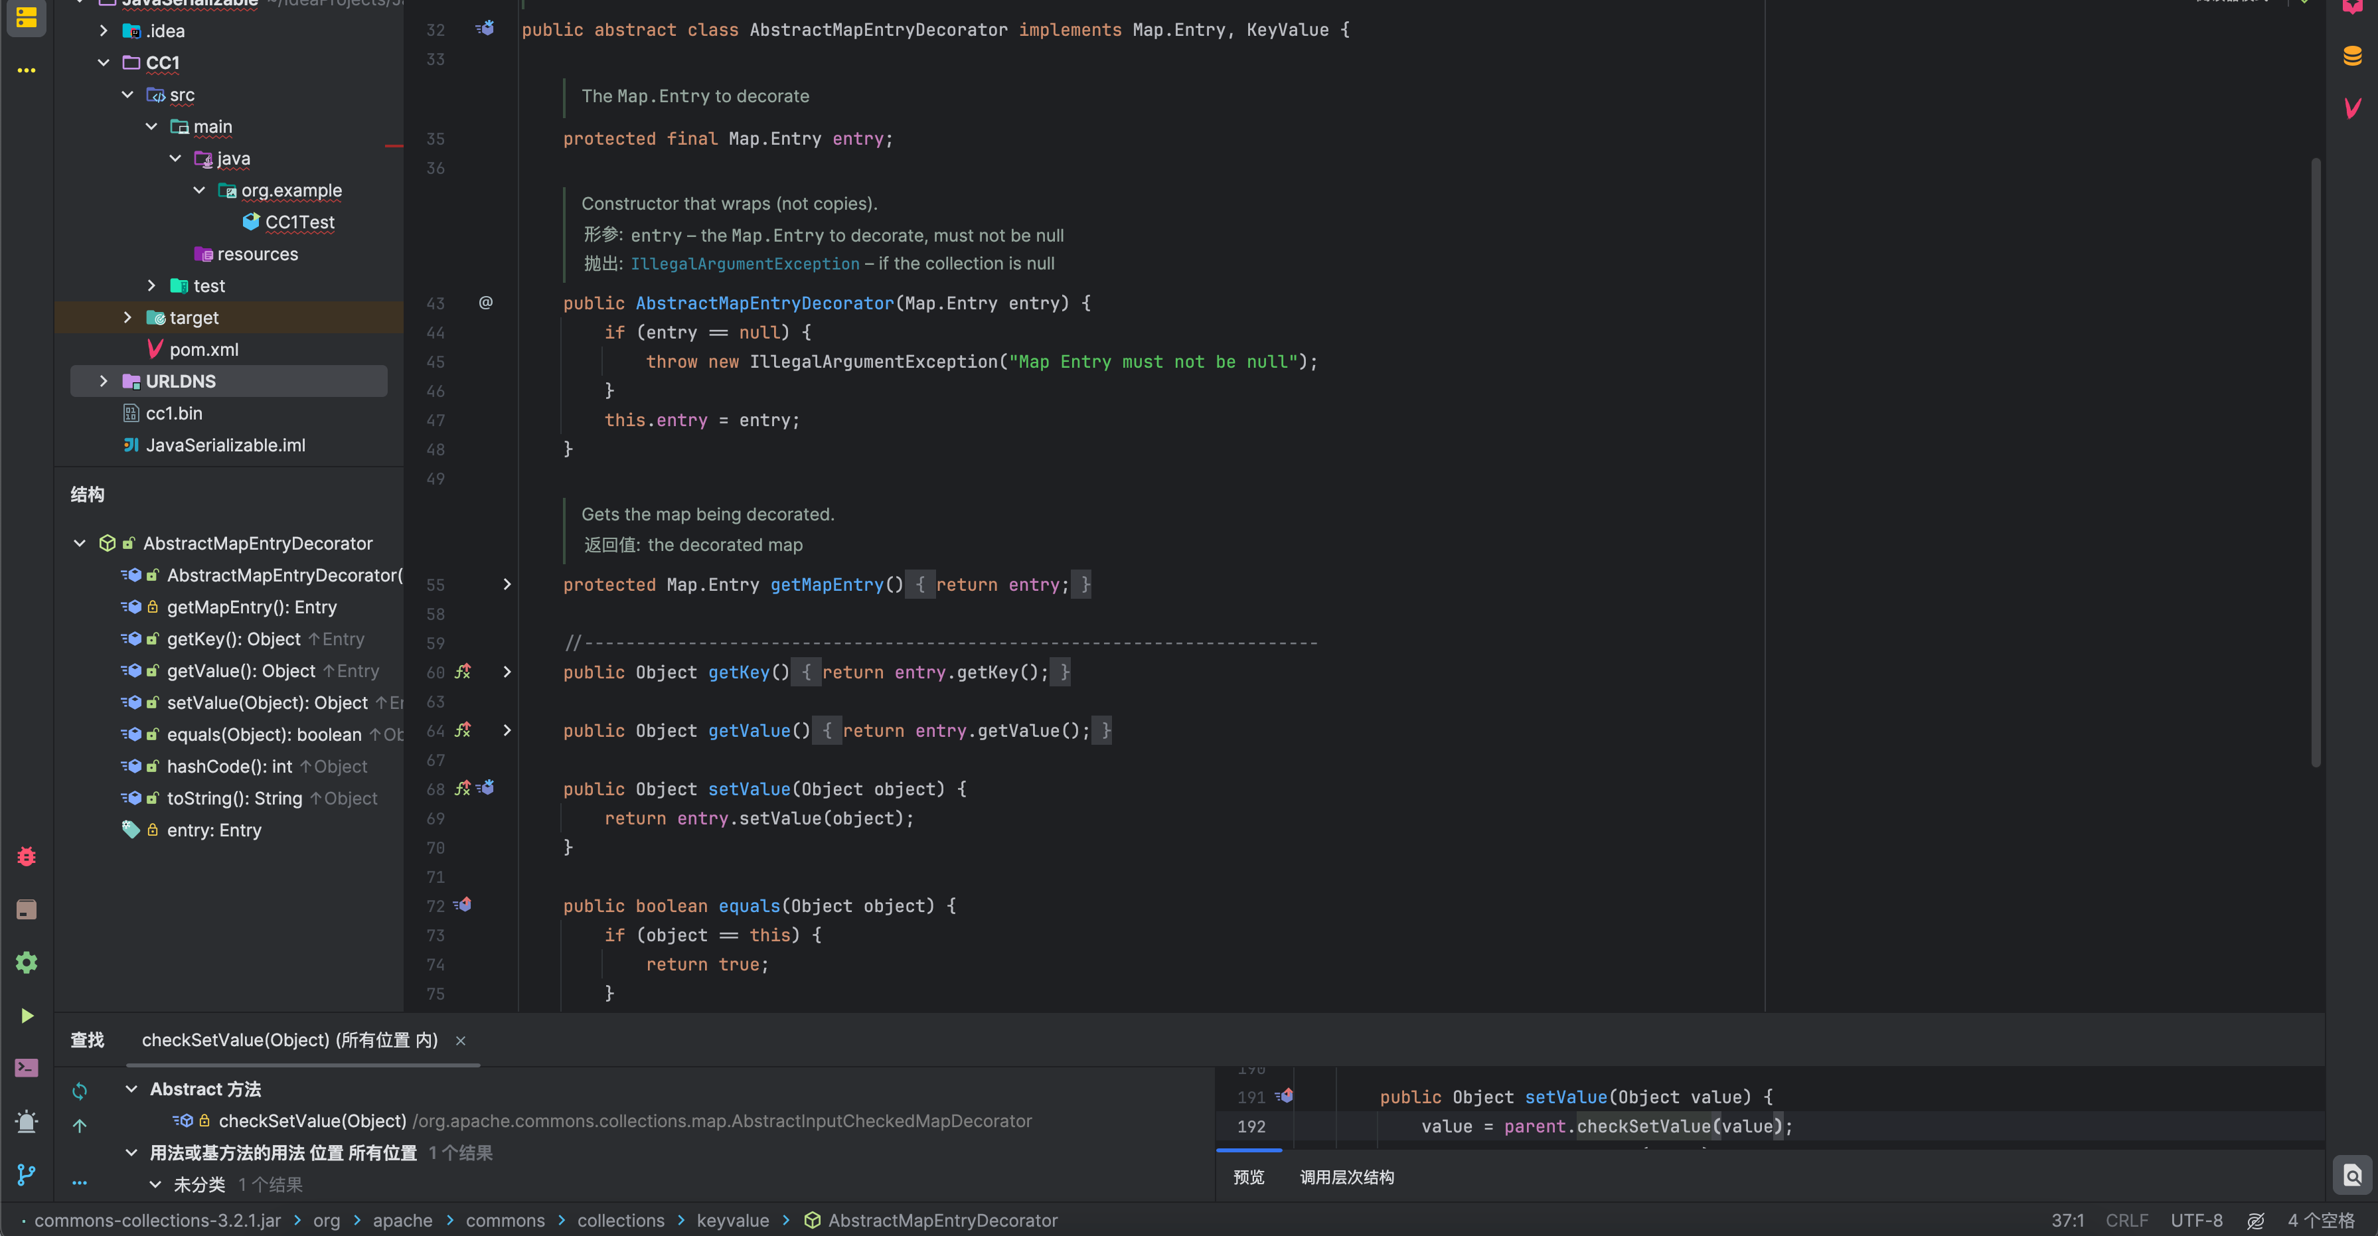
Task: Select CC1Test class in project tree
Action: point(289,222)
